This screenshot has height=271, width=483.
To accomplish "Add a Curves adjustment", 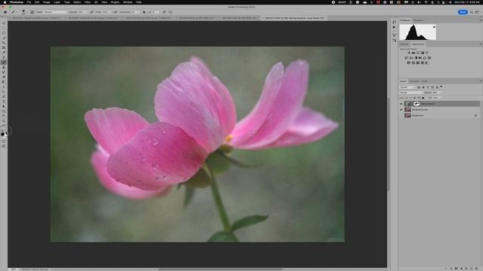I will coord(418,53).
